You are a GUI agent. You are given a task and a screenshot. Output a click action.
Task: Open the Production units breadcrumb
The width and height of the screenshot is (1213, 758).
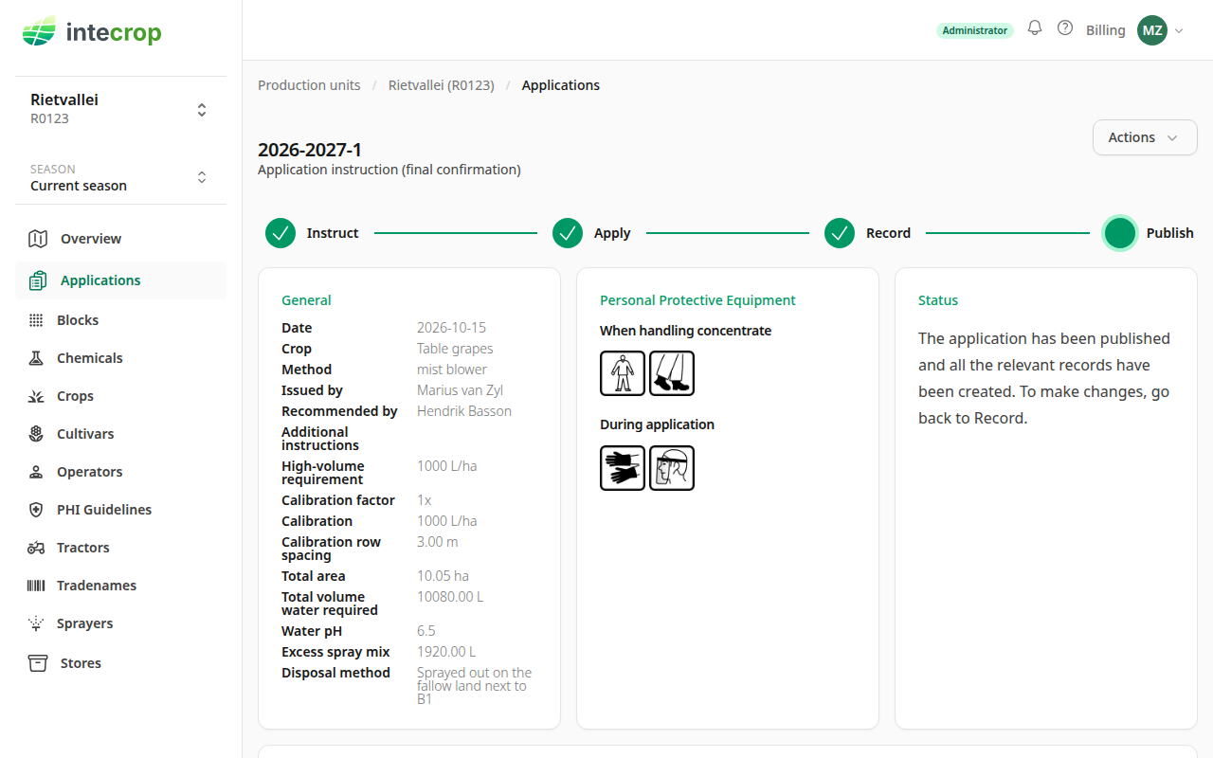point(309,85)
